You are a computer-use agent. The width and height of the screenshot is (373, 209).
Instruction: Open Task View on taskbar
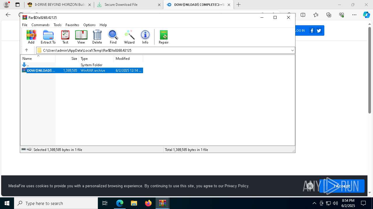pyautogui.click(x=105, y=203)
